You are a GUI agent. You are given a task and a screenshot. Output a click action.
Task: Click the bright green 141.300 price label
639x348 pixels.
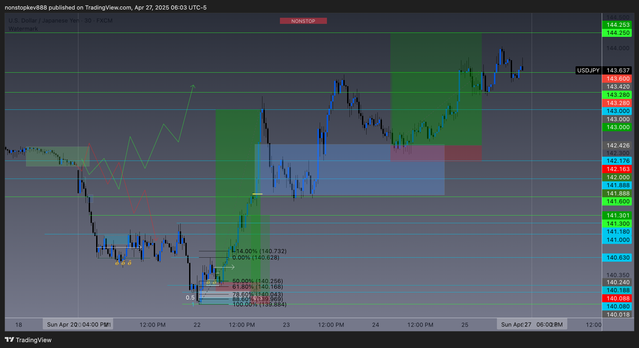coord(617,223)
